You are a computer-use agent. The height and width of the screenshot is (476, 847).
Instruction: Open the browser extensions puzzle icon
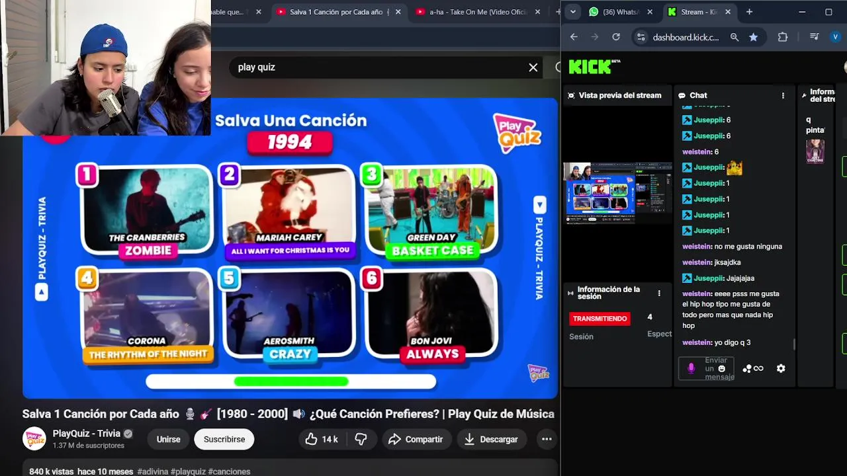tap(783, 37)
